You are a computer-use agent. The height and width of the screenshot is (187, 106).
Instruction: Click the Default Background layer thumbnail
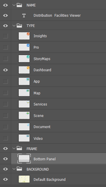pos(24,179)
